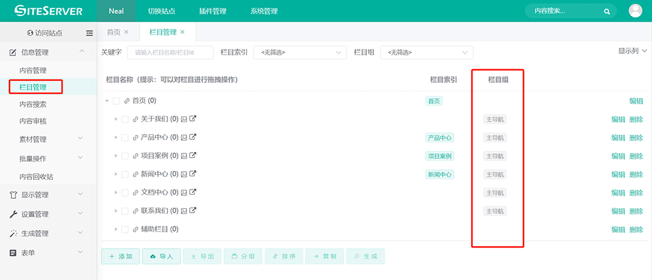Check the 首页 row checkbox
The width and height of the screenshot is (652, 280).
(x=117, y=101)
